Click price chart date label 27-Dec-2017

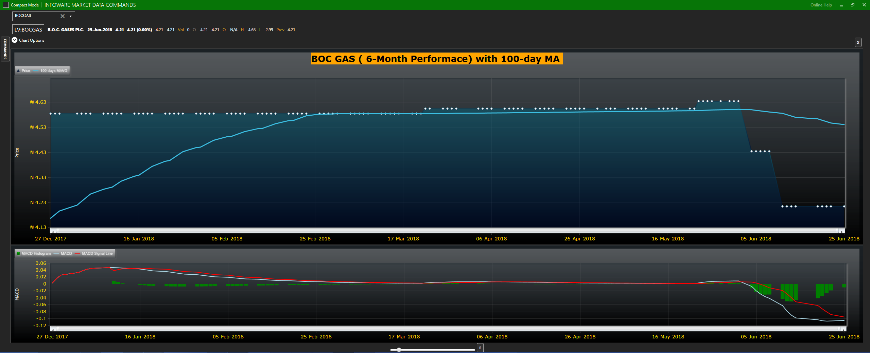pos(51,239)
